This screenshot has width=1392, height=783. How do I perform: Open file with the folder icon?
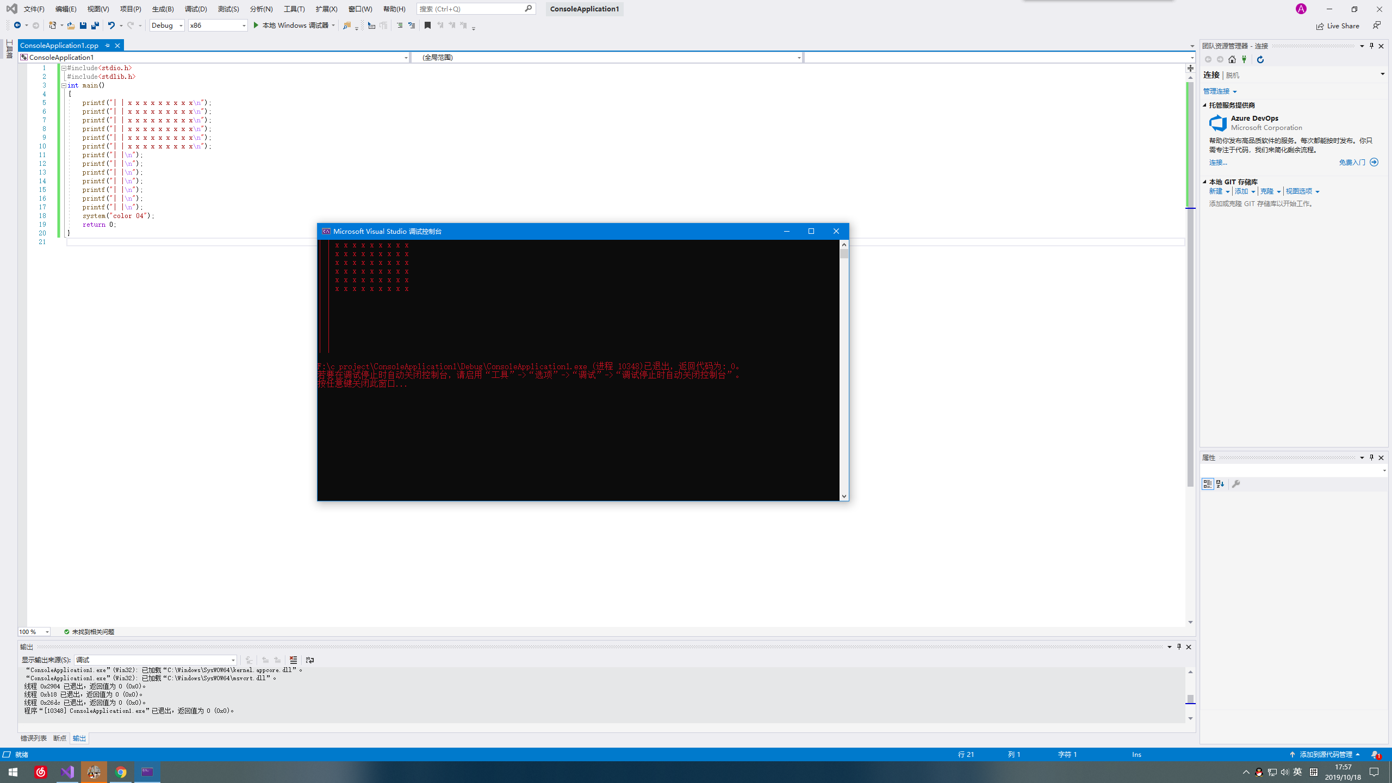(x=71, y=26)
